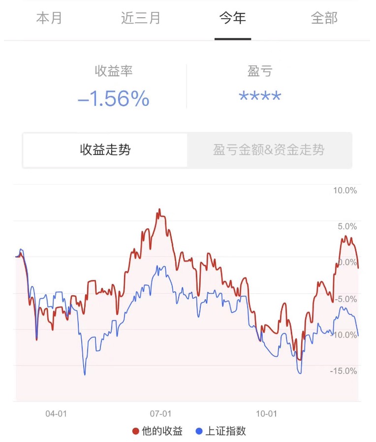
Task: Tap the 04-01 date axis label
Action: [x=56, y=414]
